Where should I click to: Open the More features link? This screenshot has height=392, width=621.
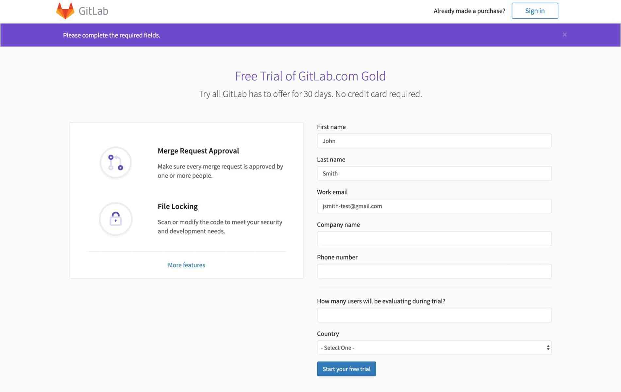(x=186, y=265)
